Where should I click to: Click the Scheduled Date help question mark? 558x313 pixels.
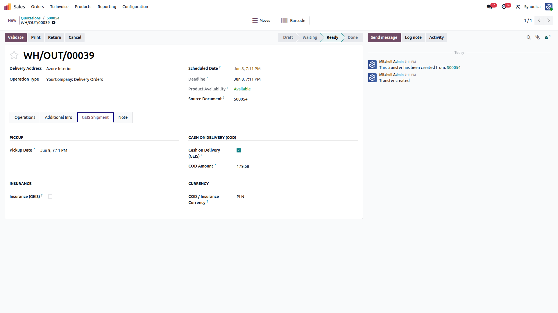click(x=220, y=67)
